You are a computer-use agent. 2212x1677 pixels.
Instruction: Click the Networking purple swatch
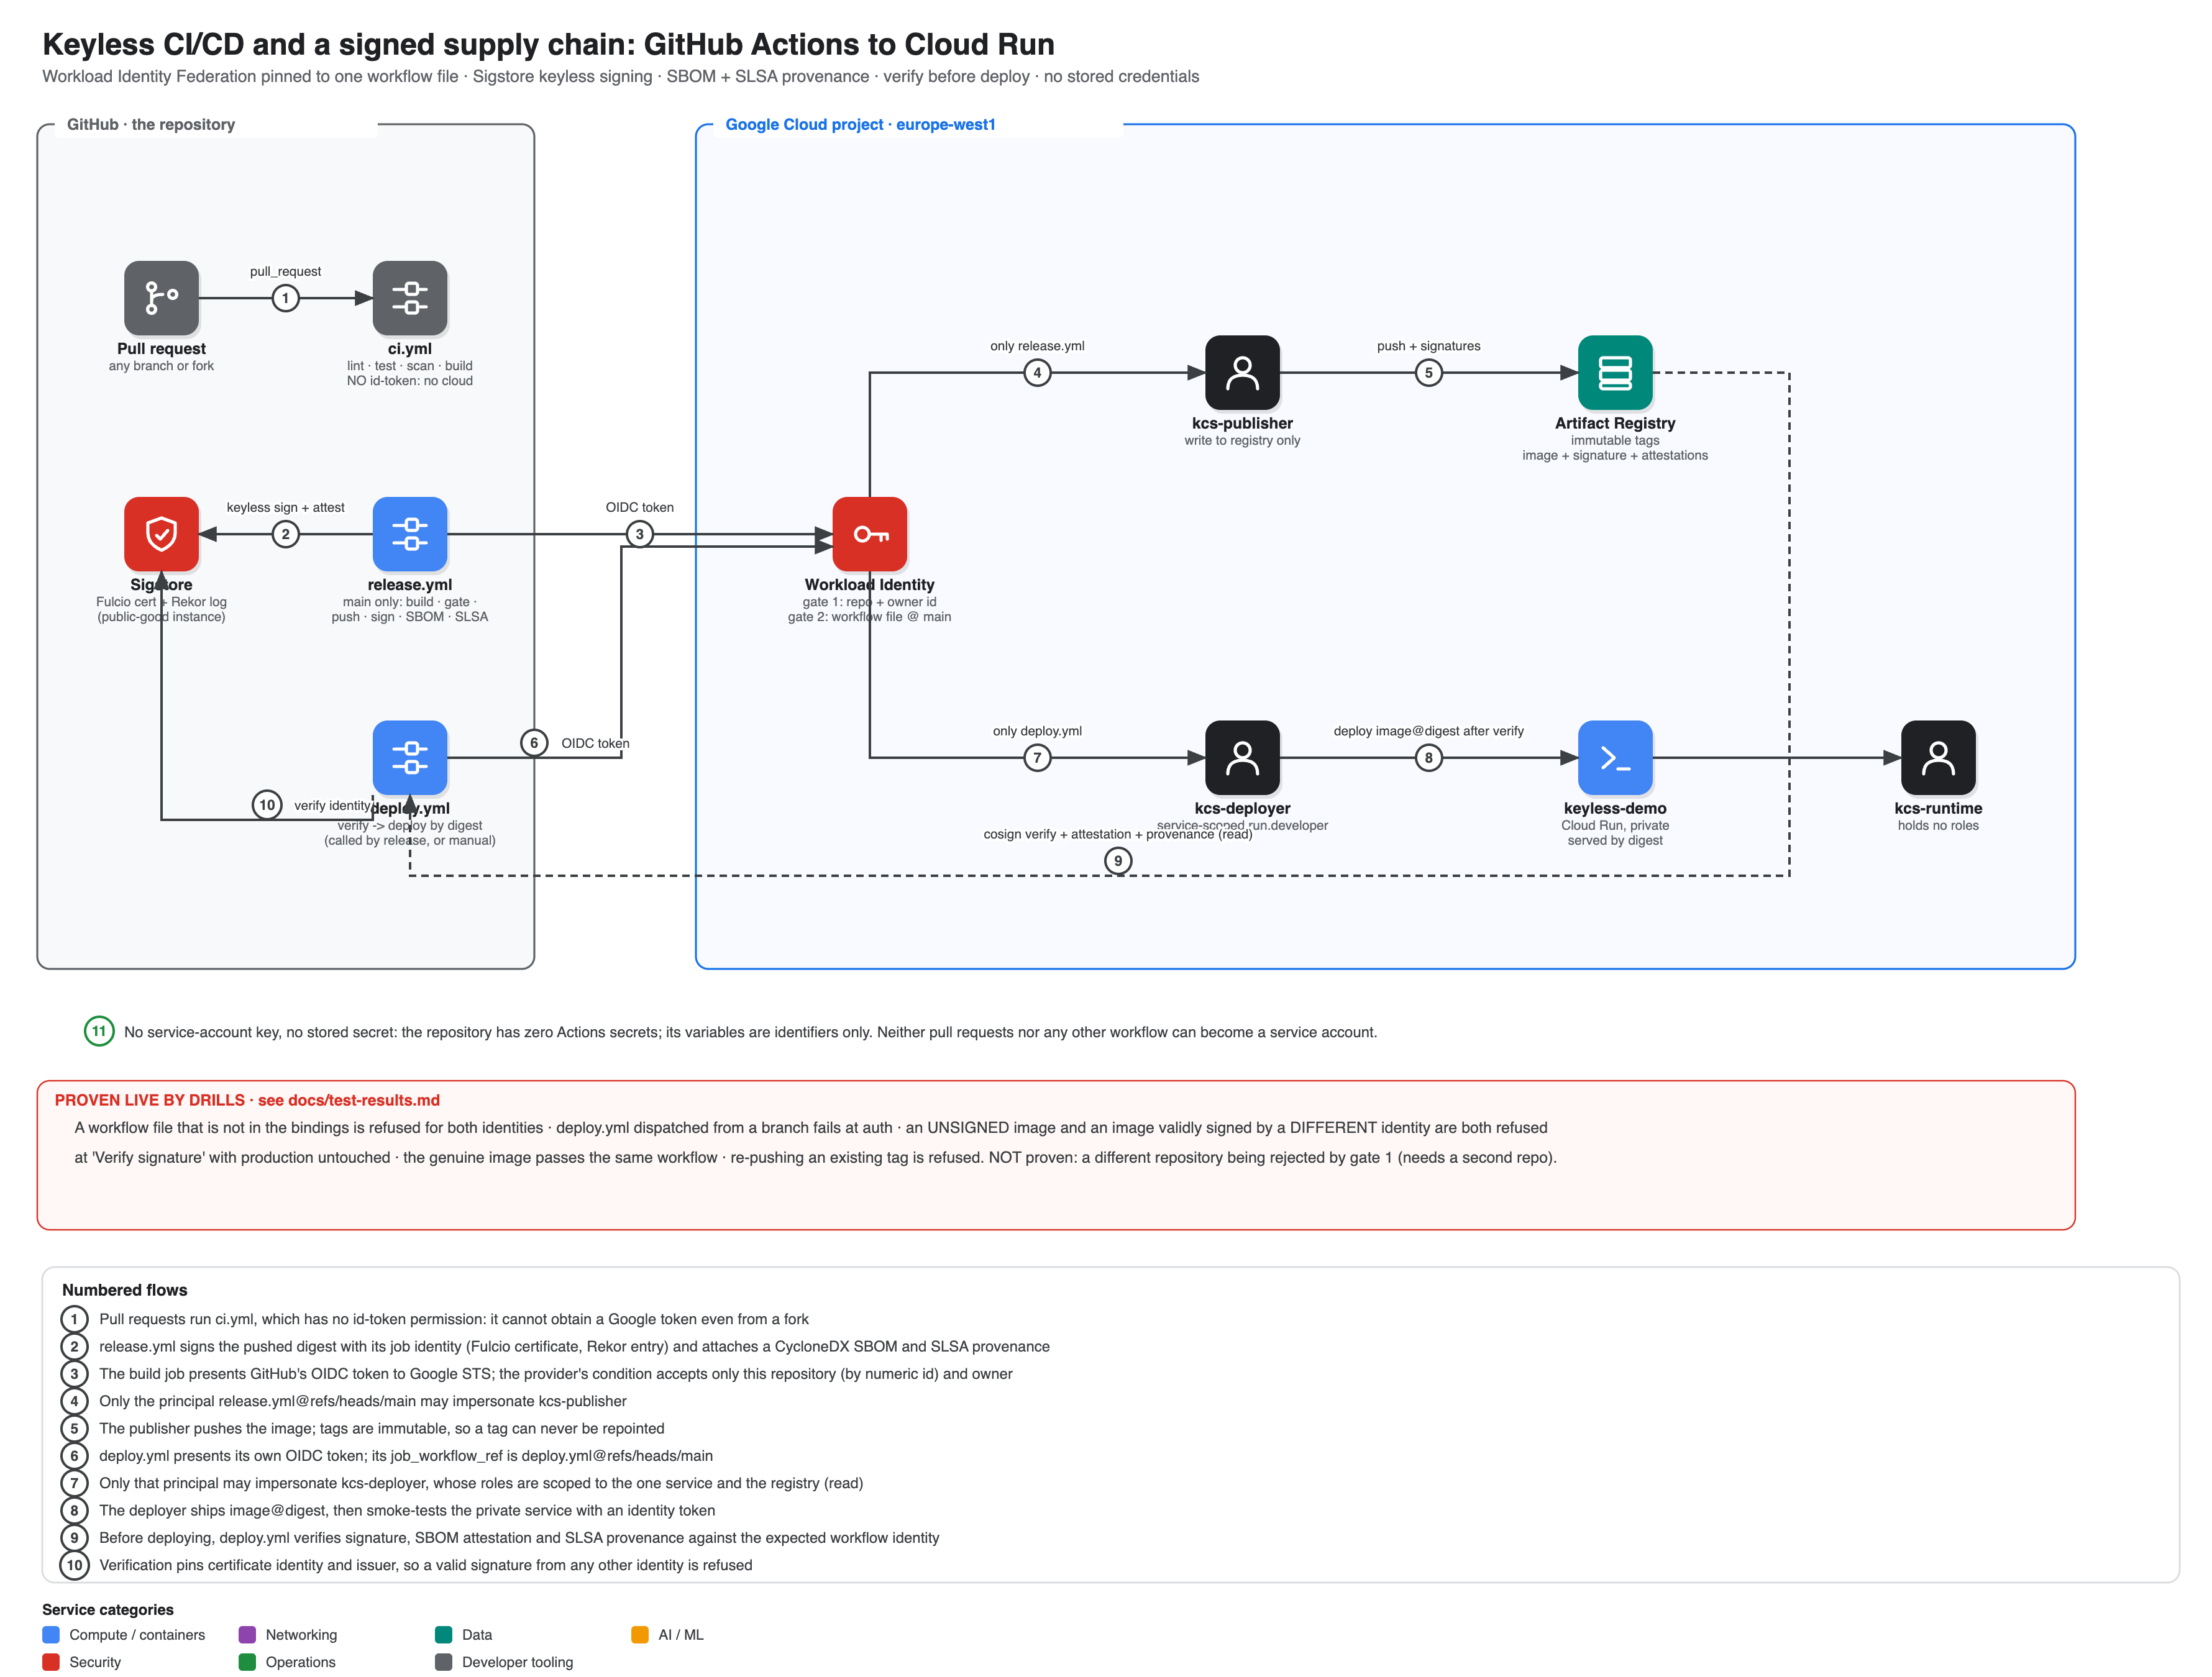(247, 1635)
